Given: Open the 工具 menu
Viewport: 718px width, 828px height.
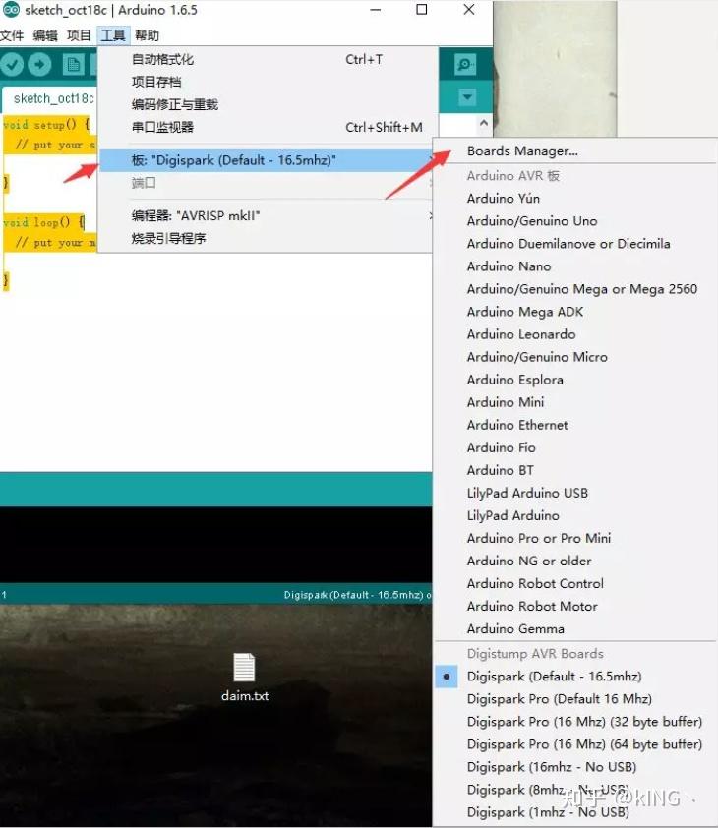Looking at the screenshot, I should [112, 35].
